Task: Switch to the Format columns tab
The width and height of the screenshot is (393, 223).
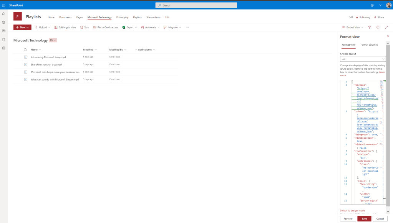Action: pos(369,45)
